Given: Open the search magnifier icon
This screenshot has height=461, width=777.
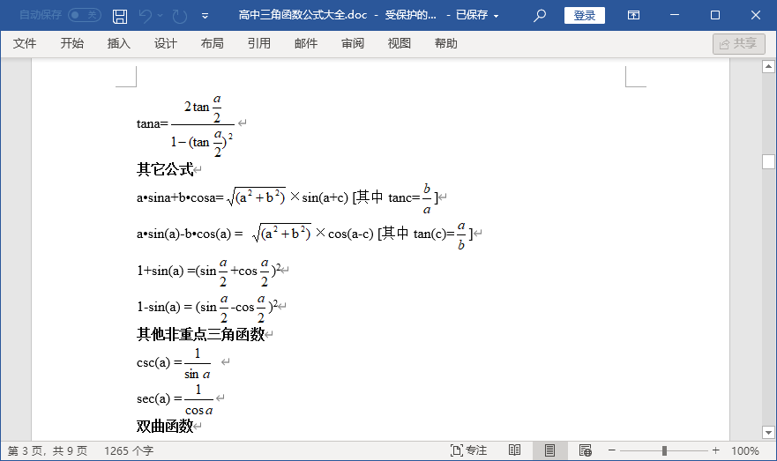Looking at the screenshot, I should tap(540, 15).
